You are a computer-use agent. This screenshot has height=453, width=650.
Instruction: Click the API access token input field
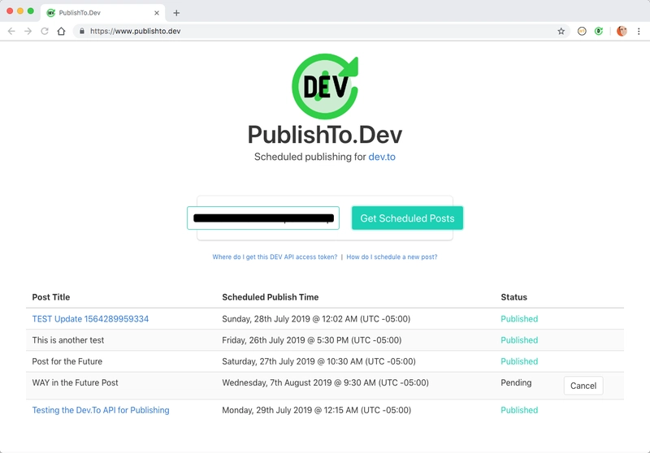pyautogui.click(x=262, y=218)
